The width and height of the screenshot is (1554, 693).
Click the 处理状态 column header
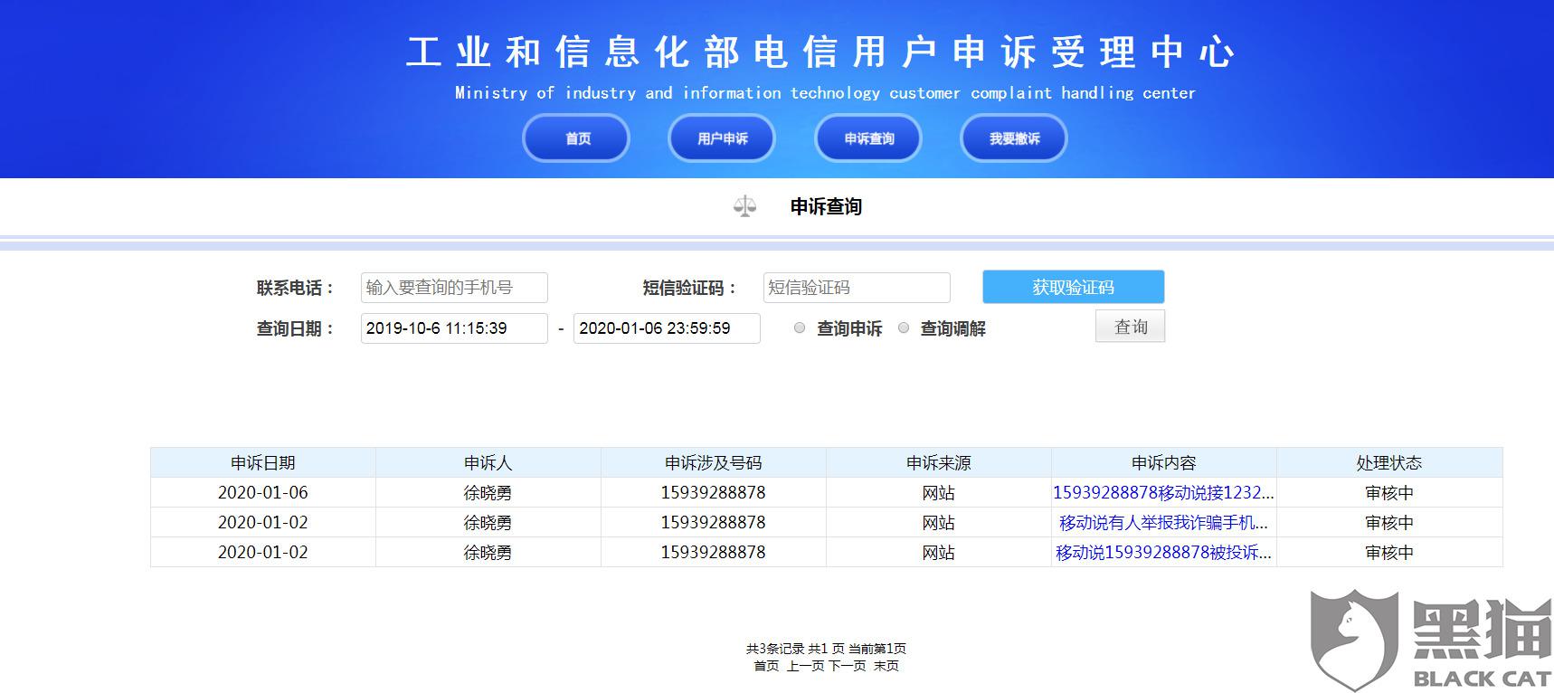coord(1389,463)
